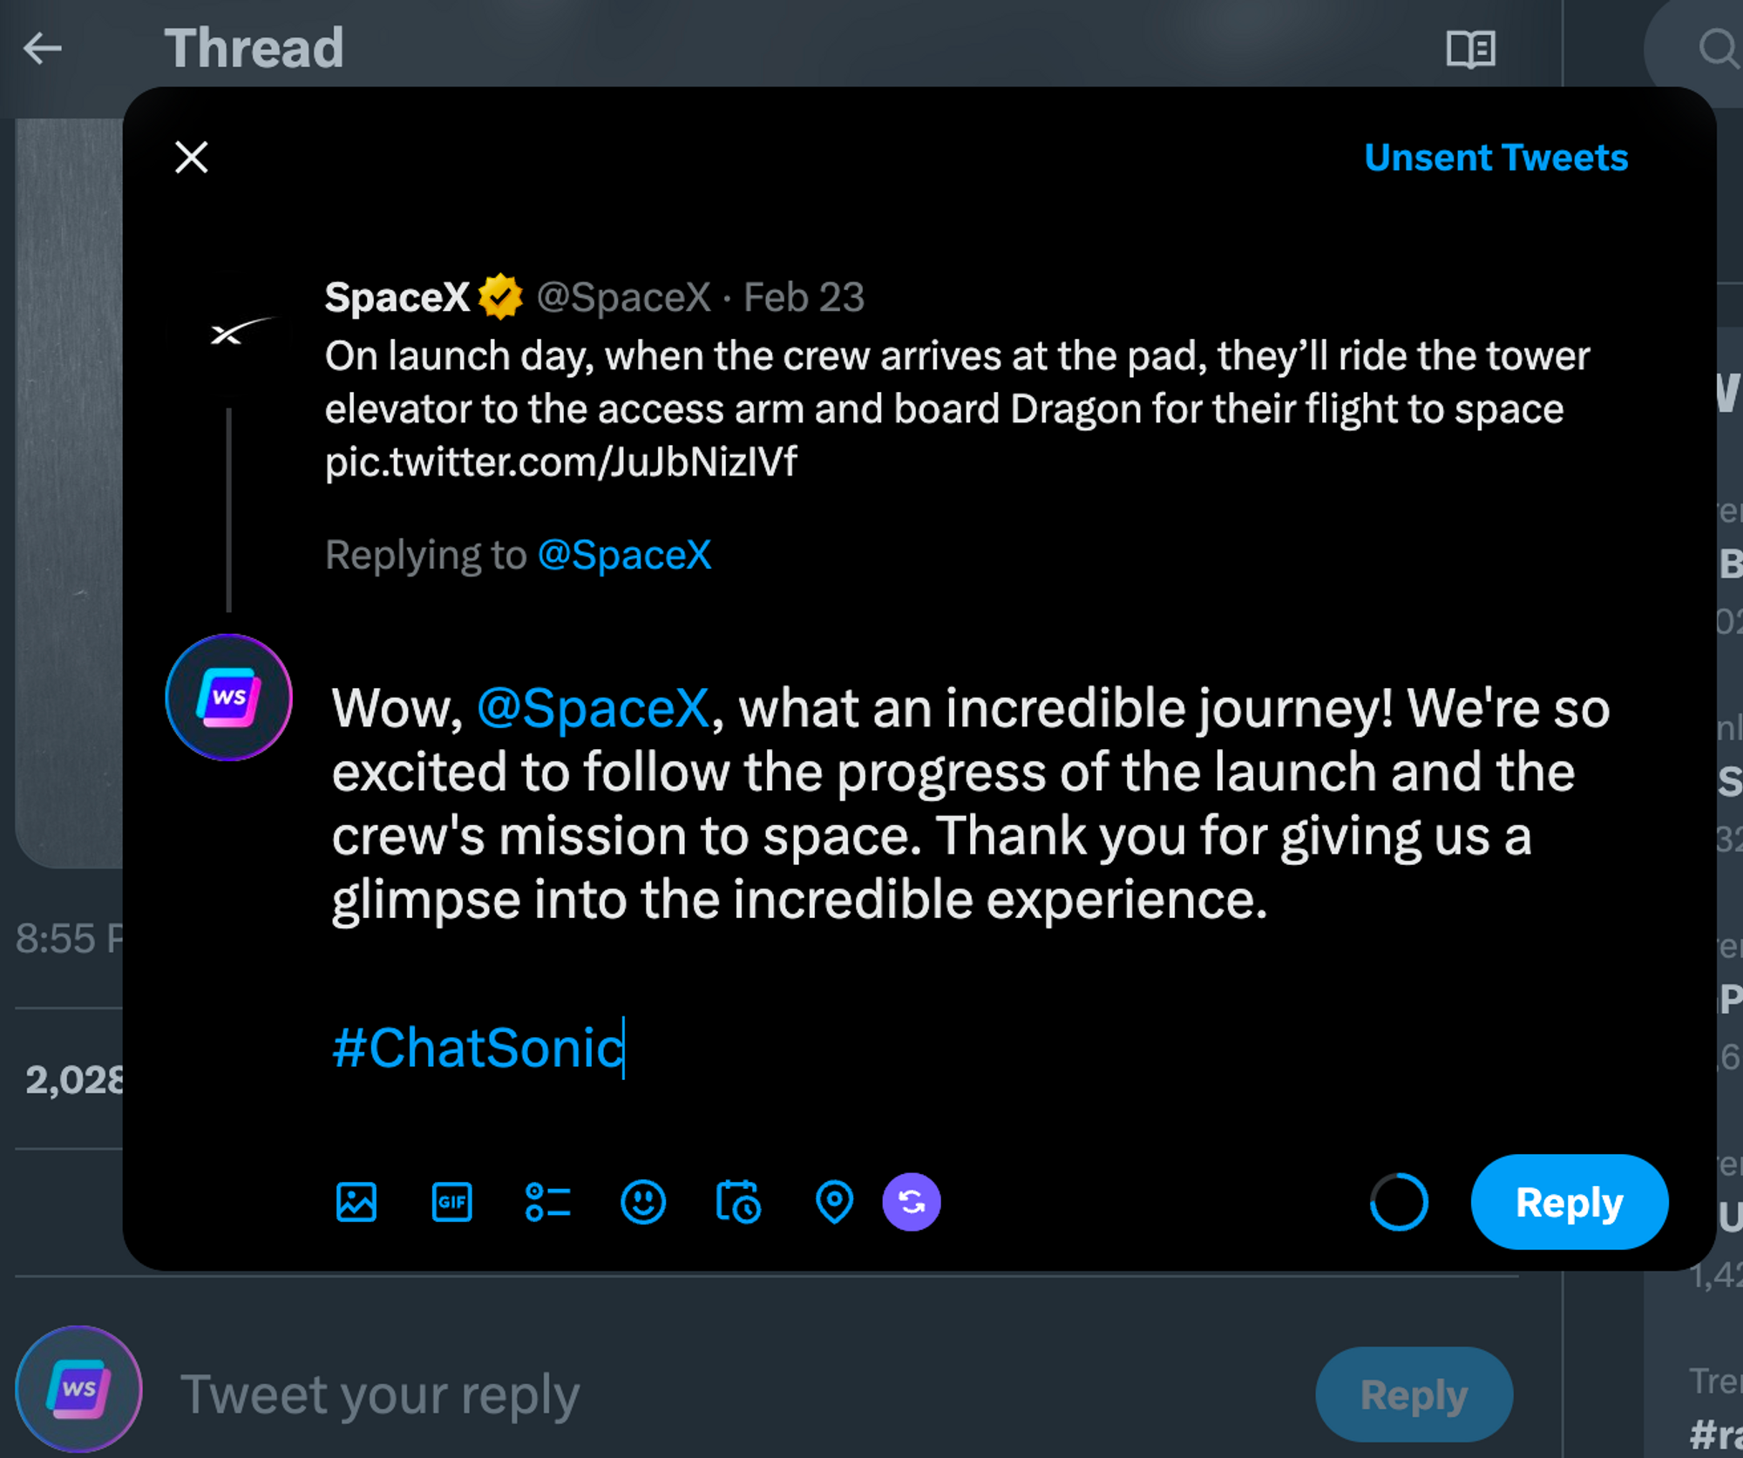Open the reader view icon in the header
This screenshot has width=1743, height=1458.
coord(1470,48)
